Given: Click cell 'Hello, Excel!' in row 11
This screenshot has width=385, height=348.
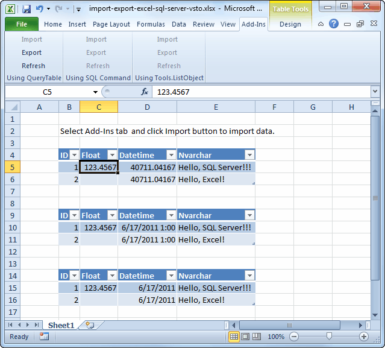Looking at the screenshot, I should click(216, 239).
